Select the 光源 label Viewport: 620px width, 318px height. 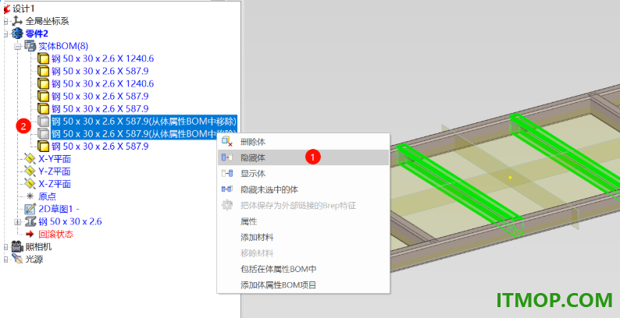[34, 260]
